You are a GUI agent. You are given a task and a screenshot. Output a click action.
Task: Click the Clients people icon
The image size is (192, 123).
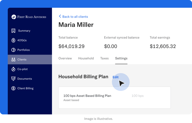tap(13, 59)
